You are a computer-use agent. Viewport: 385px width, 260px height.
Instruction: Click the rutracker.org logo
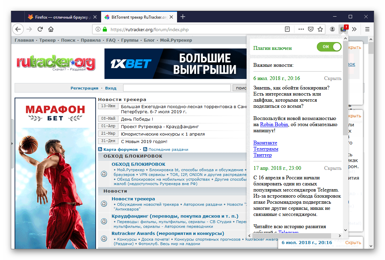tap(56, 63)
